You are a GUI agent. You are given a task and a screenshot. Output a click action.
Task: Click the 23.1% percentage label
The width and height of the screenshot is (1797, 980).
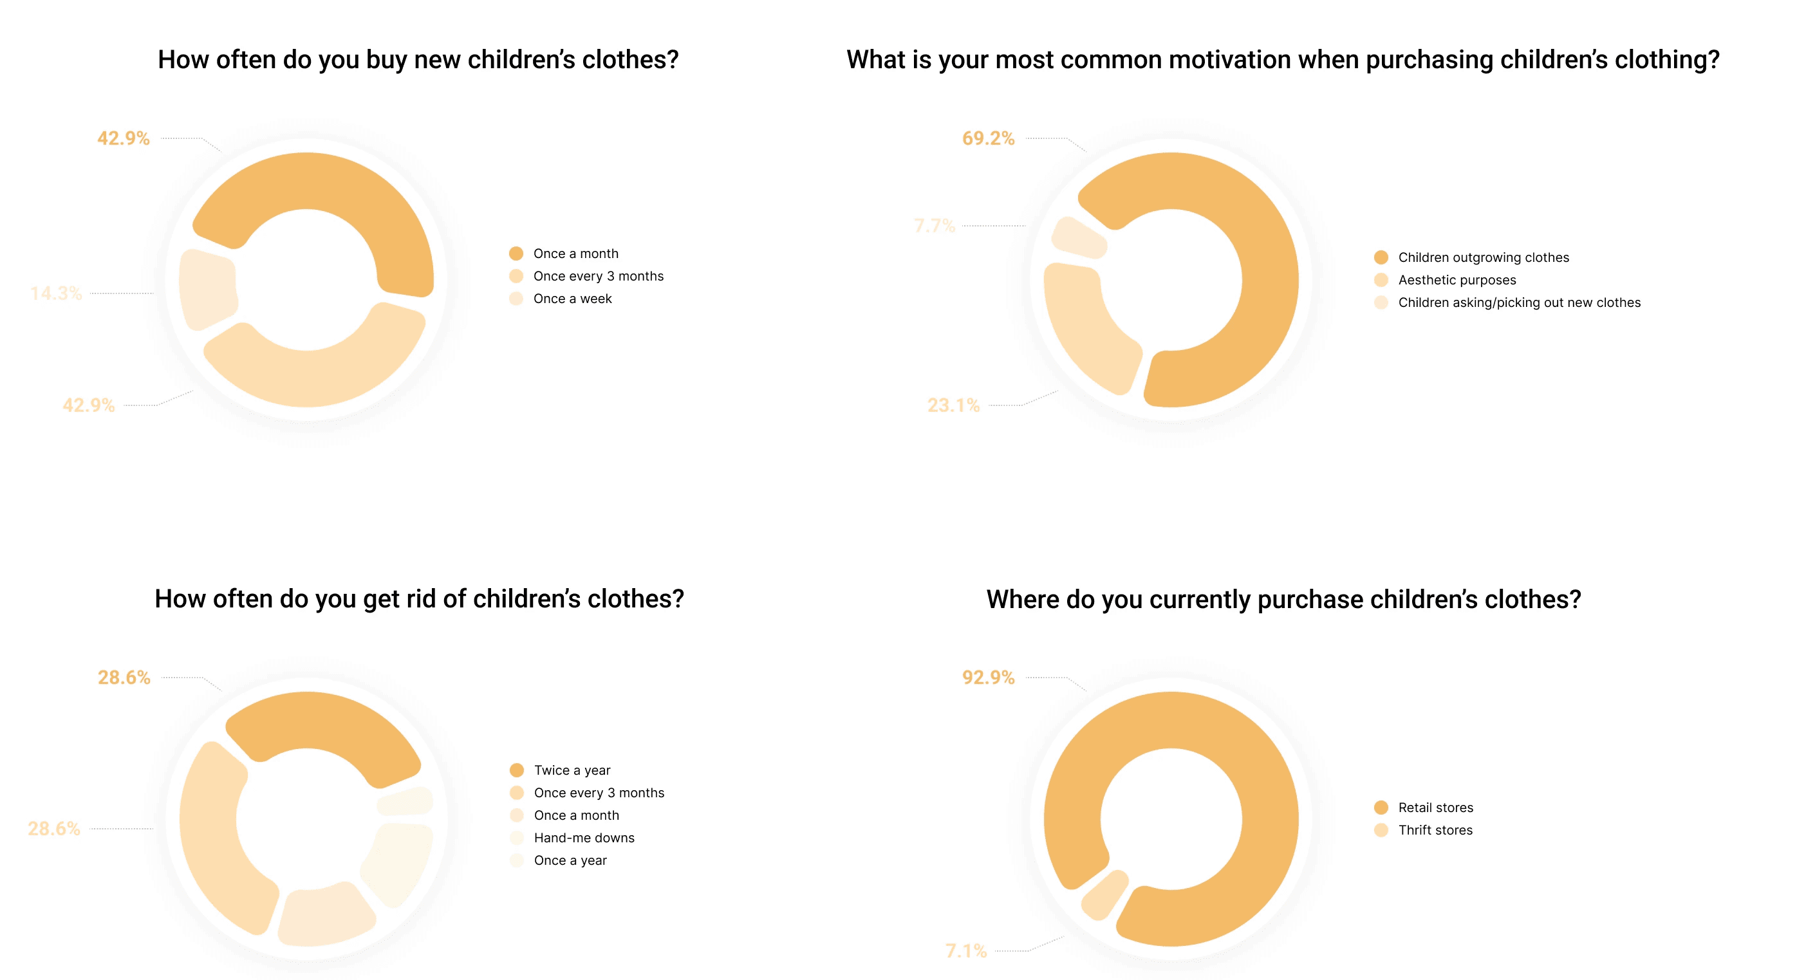pyautogui.click(x=953, y=405)
